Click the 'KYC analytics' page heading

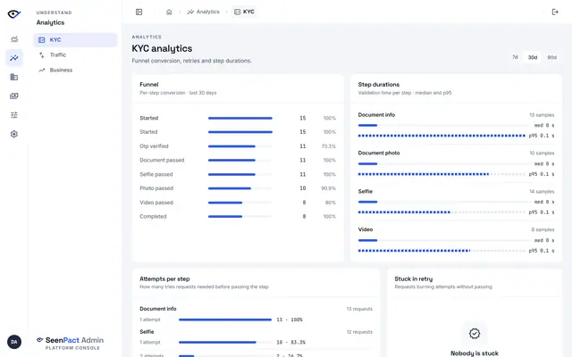tap(162, 48)
